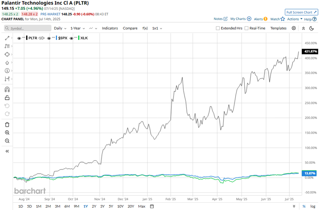
Task: Click the PLTR black color swatch
Action: click(x=27, y=38)
